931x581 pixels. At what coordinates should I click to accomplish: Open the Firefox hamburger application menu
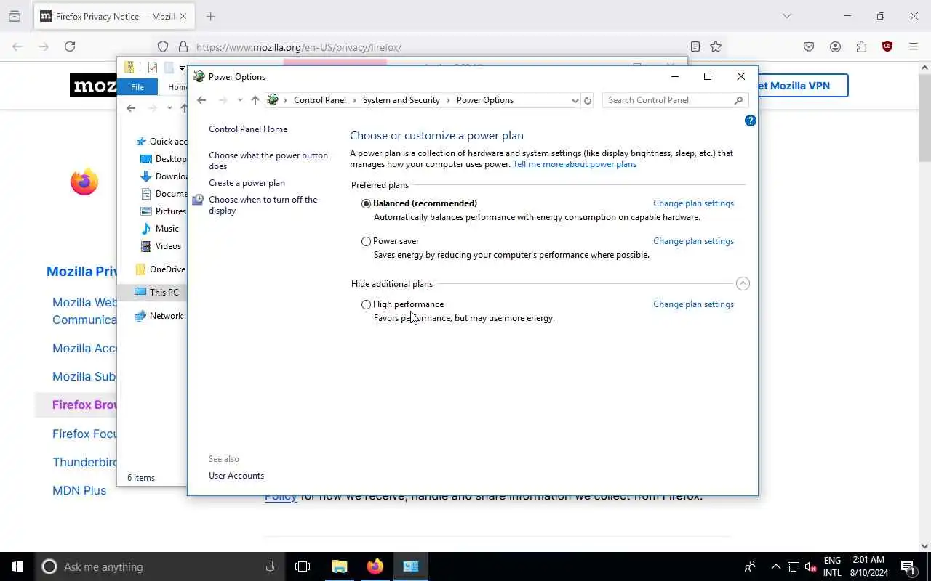914,46
